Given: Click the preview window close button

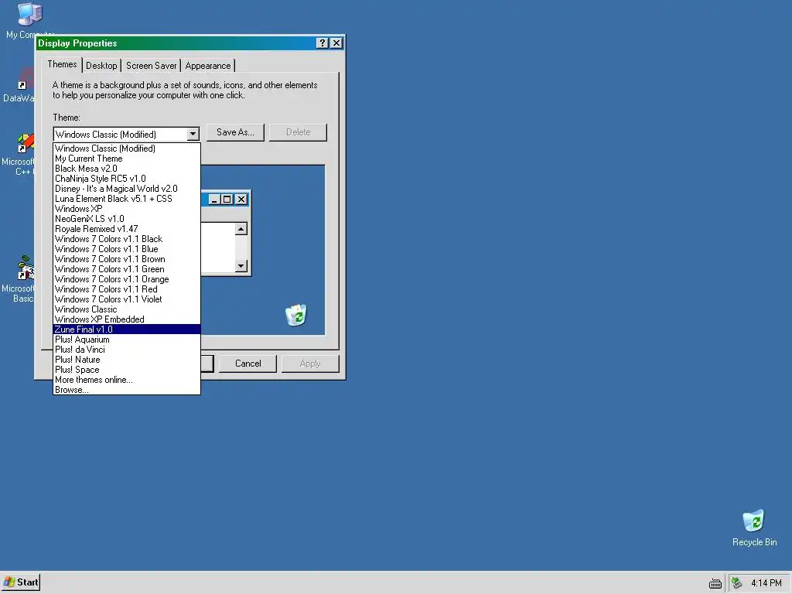Looking at the screenshot, I should click(x=241, y=200).
